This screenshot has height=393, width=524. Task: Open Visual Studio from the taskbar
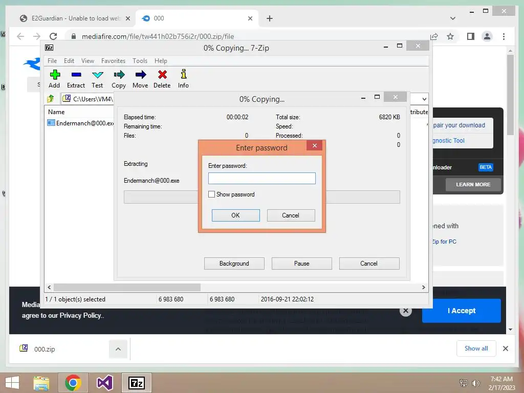[x=104, y=383]
